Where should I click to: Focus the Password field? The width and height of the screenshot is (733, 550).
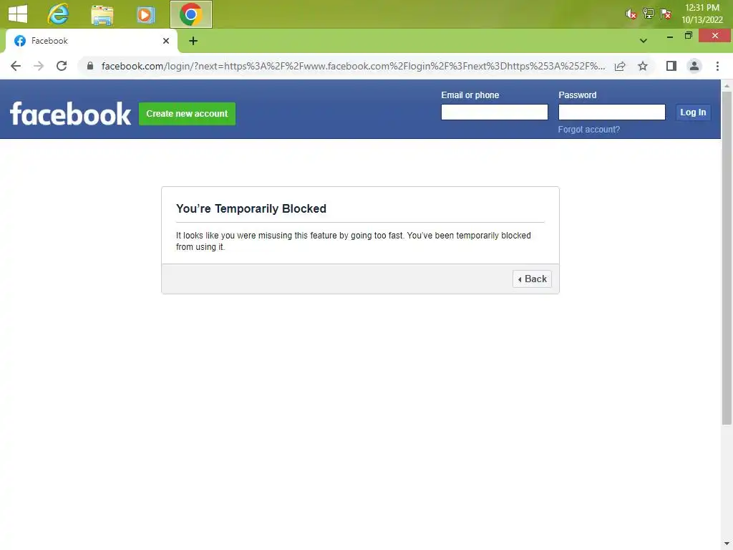(x=611, y=112)
